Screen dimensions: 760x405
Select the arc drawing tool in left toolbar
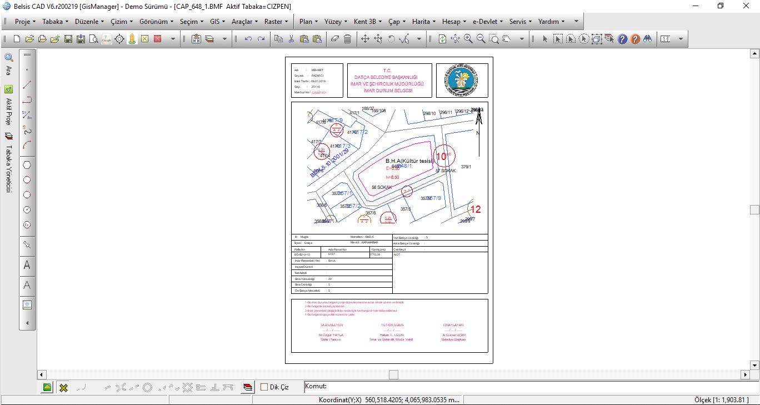27,146
